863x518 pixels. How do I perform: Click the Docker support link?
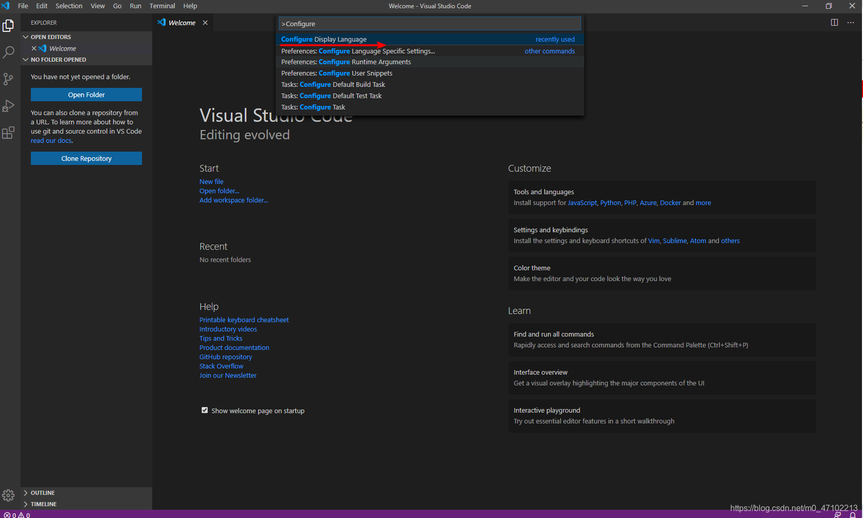670,202
